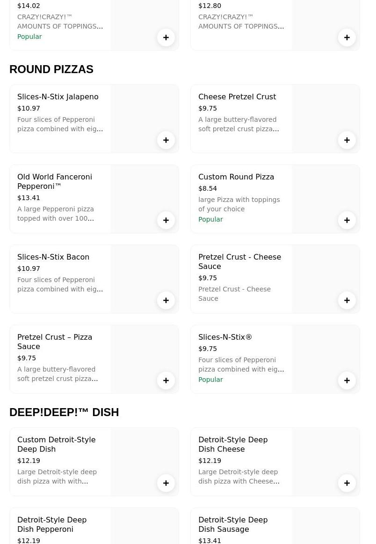Click the ROUND PIZZAS section heading

(51, 69)
